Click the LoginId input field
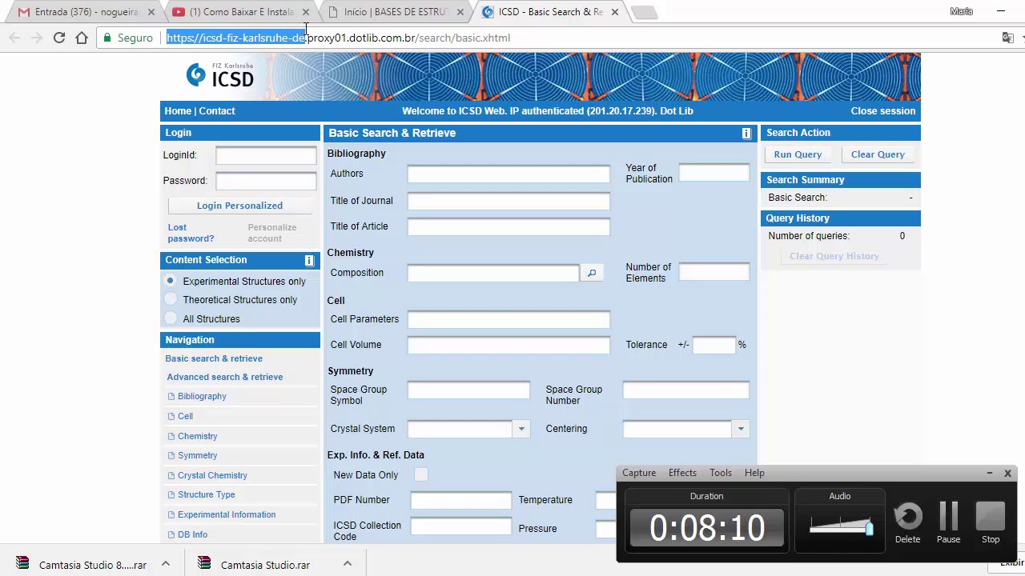Screen dimensions: 1025x576 click(266, 155)
